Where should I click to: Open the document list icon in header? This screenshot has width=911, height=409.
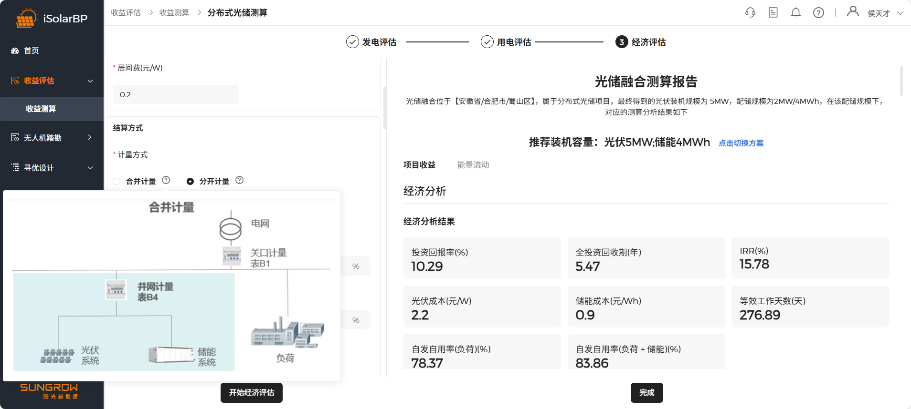click(x=773, y=13)
